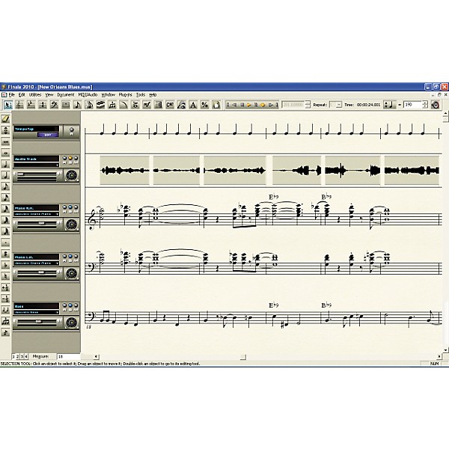Start playback with the Play button
This screenshot has width=449, height=449.
coord(249,105)
